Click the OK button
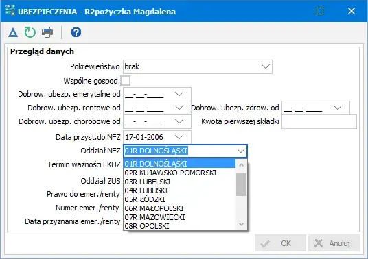 (280, 243)
